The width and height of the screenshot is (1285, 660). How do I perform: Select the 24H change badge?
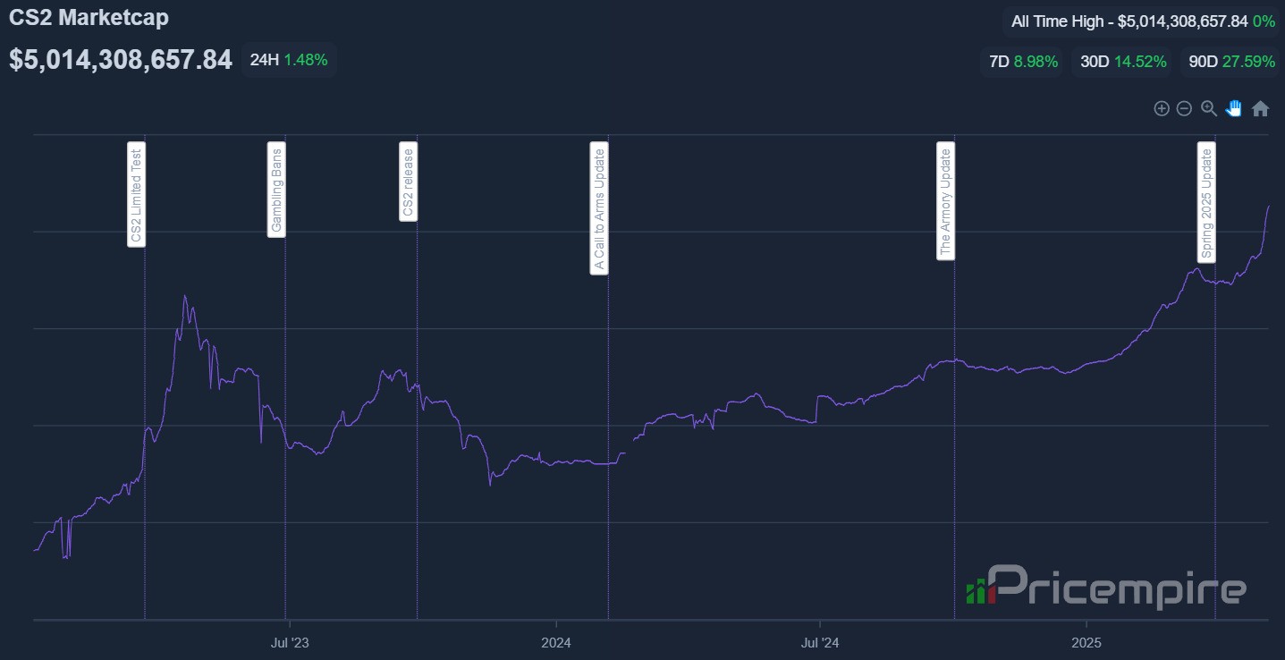point(288,60)
